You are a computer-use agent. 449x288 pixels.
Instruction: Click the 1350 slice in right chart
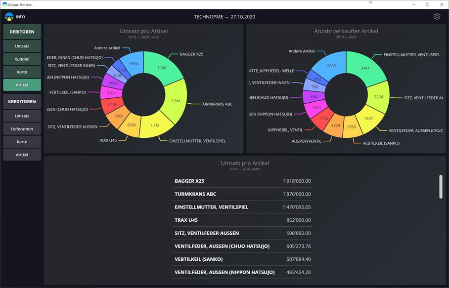[352, 126]
